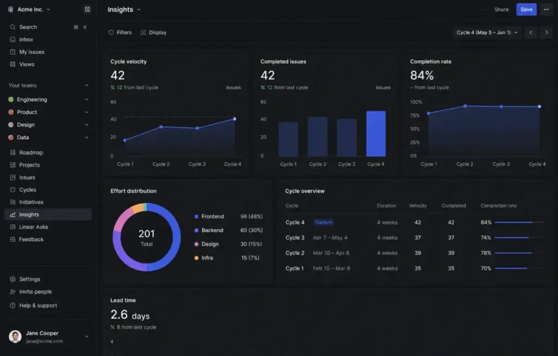The height and width of the screenshot is (356, 558).
Task: Click the Display settings icon
Action: 143,32
